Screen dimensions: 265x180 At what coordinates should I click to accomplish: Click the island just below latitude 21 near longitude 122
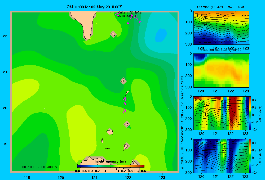[x=123, y=81]
